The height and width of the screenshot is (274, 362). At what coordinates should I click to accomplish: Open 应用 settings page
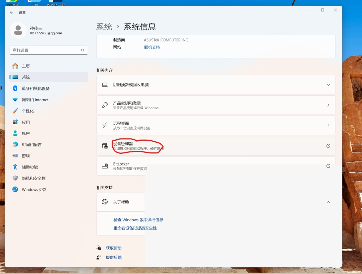[x=49, y=122]
